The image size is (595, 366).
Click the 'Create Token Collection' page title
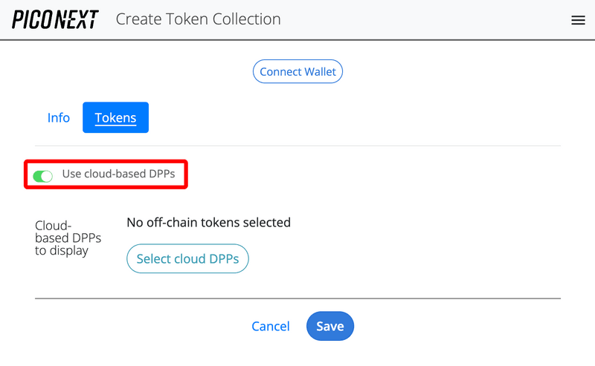pos(198,19)
